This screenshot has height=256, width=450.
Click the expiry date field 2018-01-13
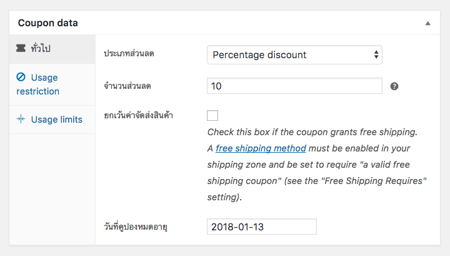[262, 227]
